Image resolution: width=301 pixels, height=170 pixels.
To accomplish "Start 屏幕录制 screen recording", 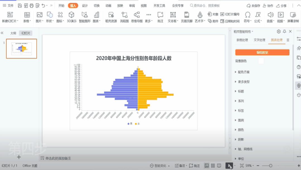I will [293, 15].
